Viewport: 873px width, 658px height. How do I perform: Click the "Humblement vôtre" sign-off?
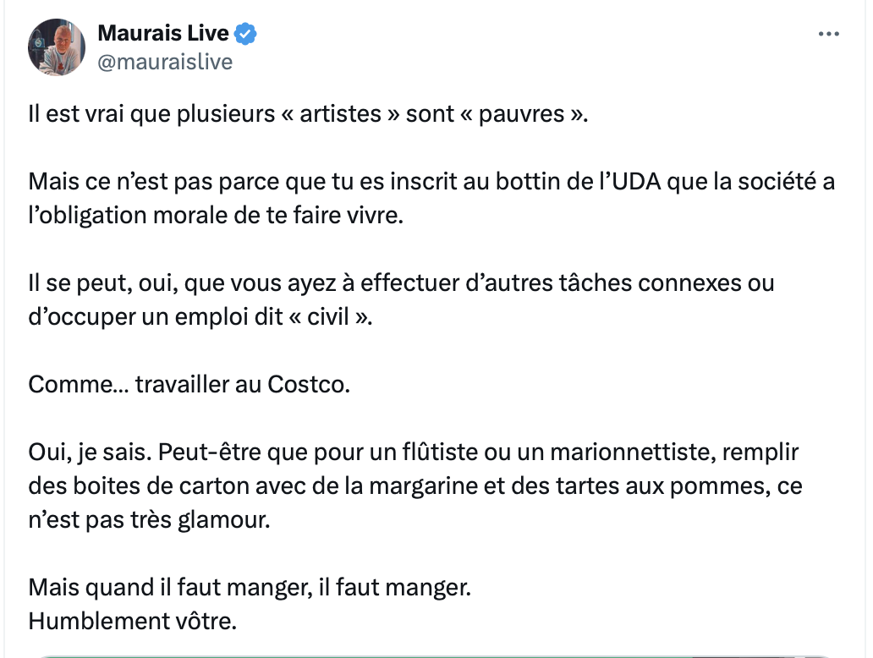click(x=132, y=621)
